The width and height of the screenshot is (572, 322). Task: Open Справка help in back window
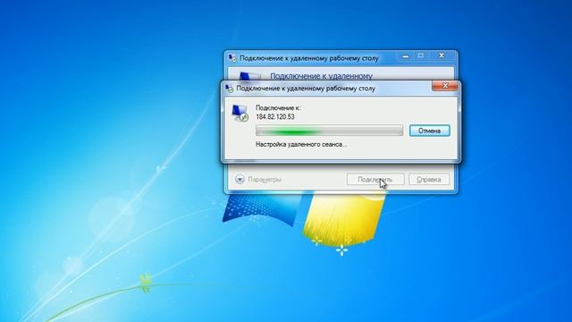429,179
